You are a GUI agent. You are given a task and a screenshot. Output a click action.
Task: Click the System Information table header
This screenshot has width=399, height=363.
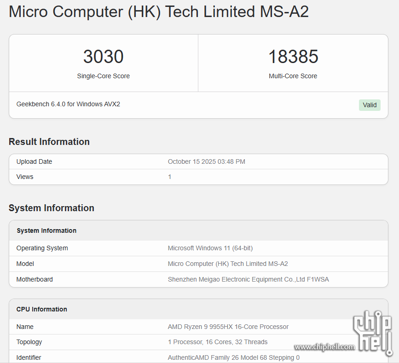pyautogui.click(x=46, y=230)
